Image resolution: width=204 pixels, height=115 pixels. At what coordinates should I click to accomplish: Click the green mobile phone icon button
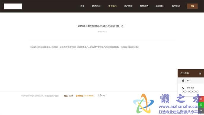click(x=201, y=105)
